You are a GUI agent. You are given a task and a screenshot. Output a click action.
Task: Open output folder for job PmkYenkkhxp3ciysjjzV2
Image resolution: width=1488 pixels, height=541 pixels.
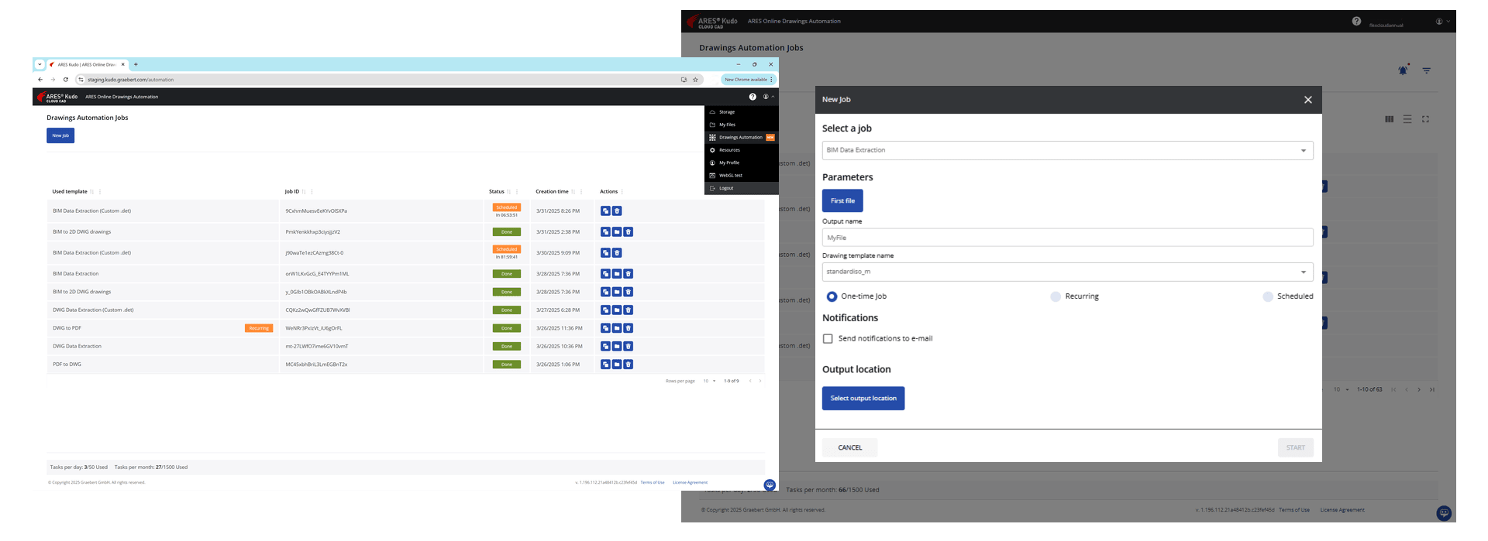pos(617,231)
